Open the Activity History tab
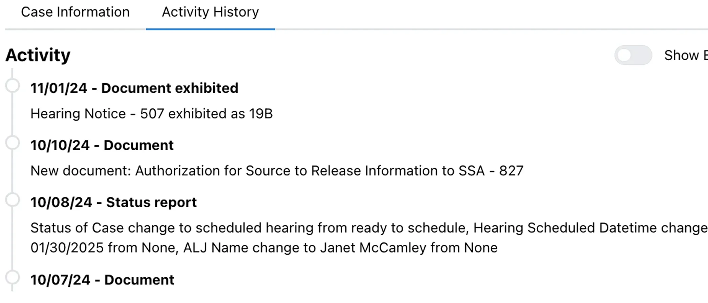The height and width of the screenshot is (303, 708). 210,12
